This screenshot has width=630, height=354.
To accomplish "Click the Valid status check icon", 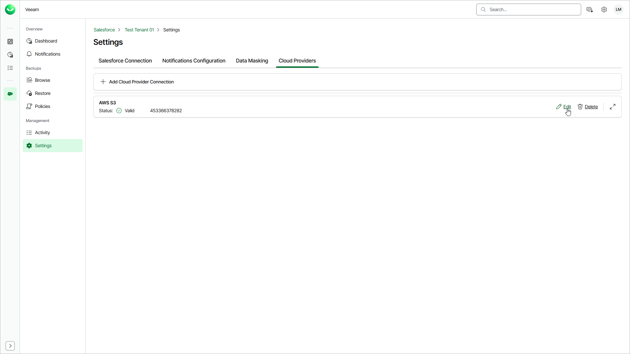I will (x=119, y=111).
